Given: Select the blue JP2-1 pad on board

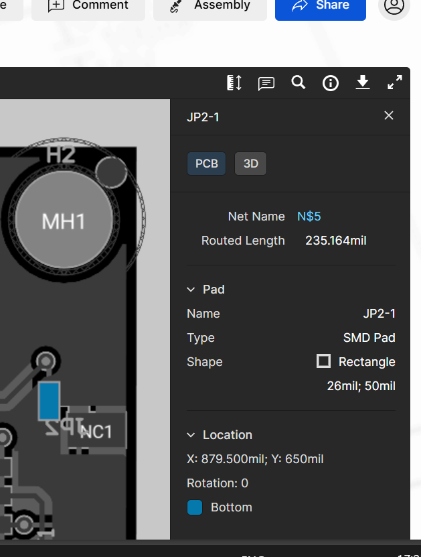Looking at the screenshot, I should tap(50, 401).
